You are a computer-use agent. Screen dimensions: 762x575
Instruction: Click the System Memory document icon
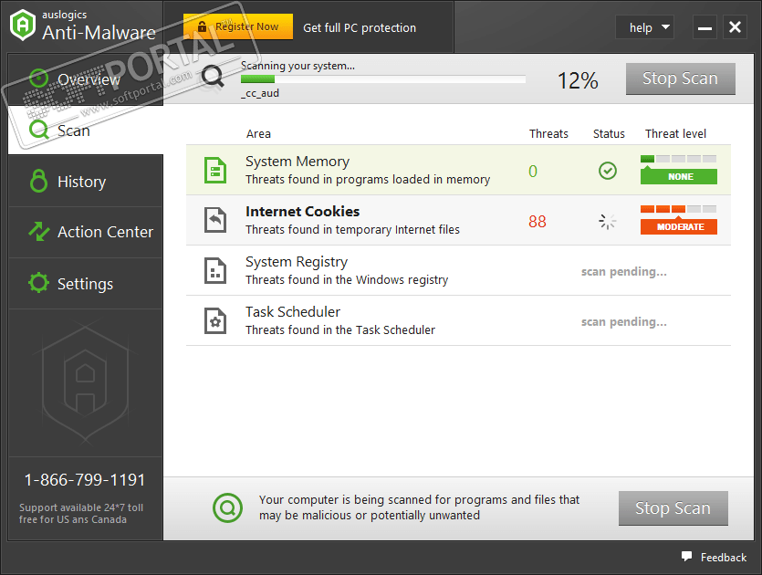coord(215,170)
